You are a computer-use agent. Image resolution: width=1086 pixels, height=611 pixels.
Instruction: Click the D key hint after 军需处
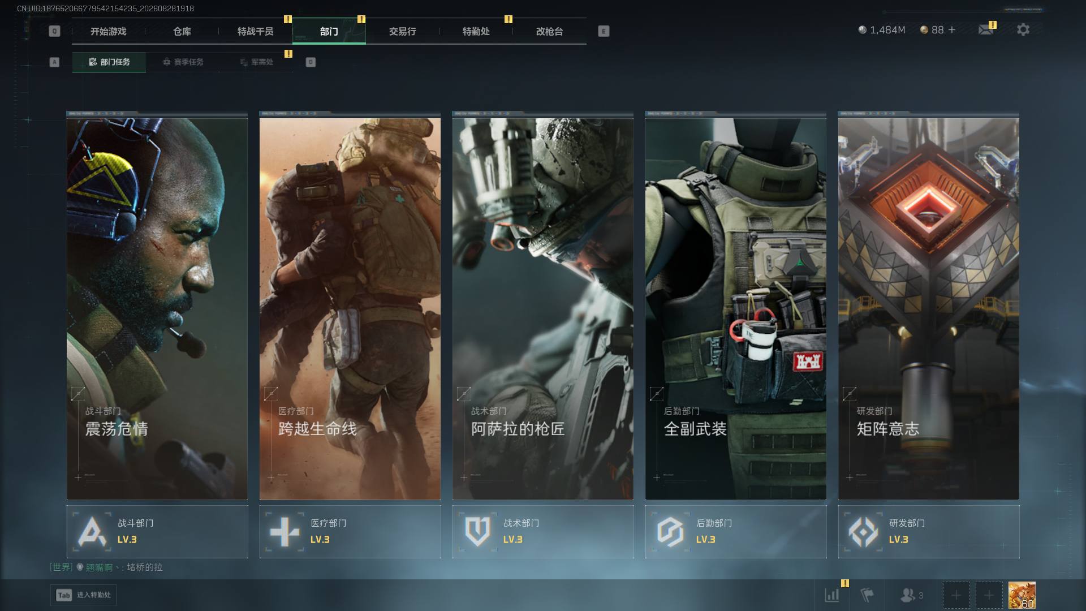(x=311, y=62)
